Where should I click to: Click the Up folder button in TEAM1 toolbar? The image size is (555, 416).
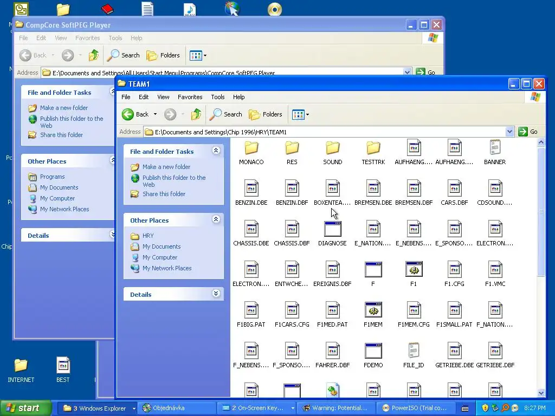196,114
